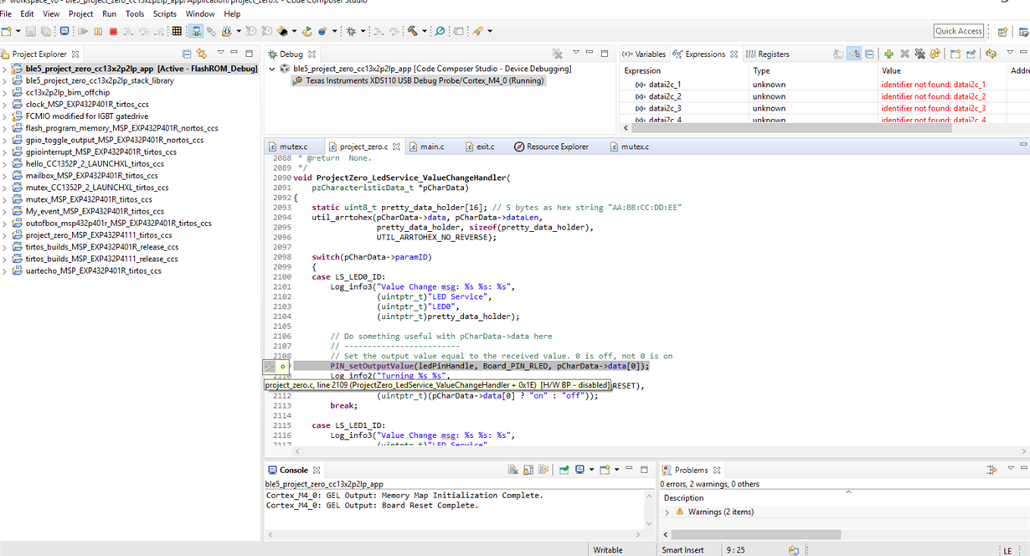Click the Memory grid icon in toolbar

(177, 31)
